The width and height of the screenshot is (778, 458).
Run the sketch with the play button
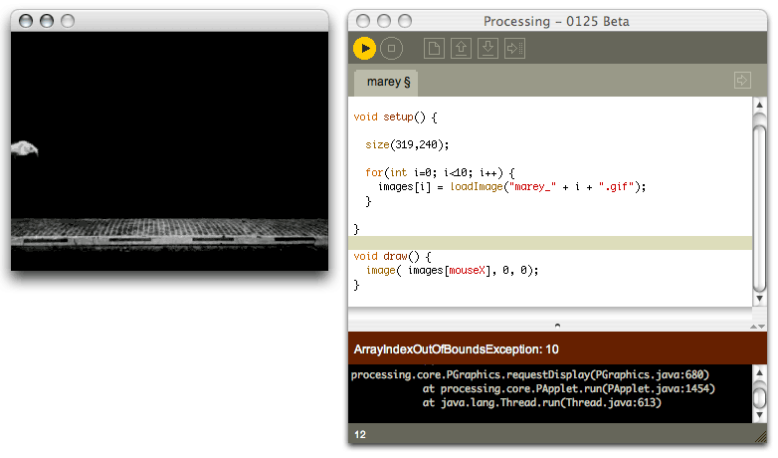click(x=364, y=48)
